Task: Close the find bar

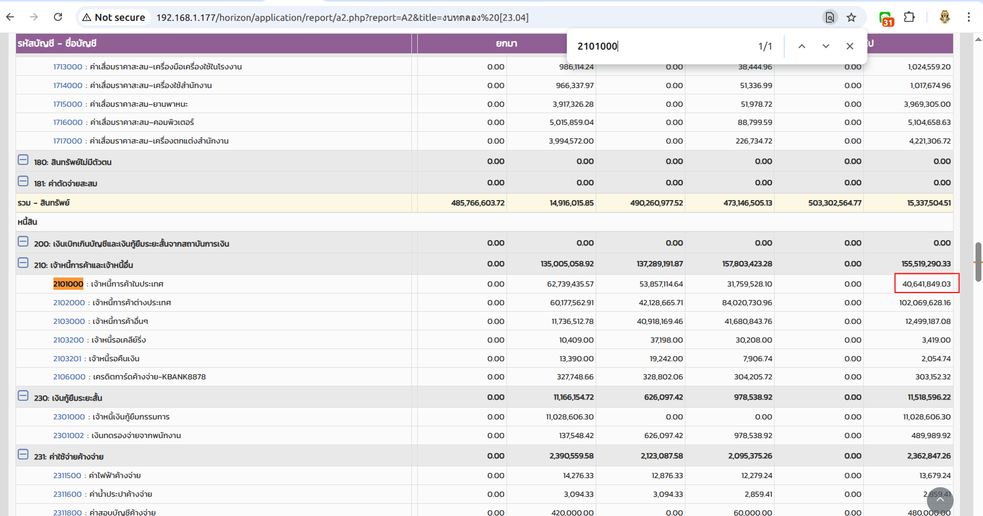Action: pos(850,46)
